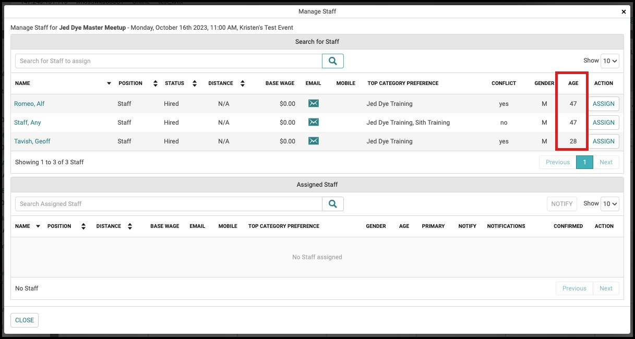Assign Tavish, Geoff to the event
The image size is (635, 339).
coord(604,141)
